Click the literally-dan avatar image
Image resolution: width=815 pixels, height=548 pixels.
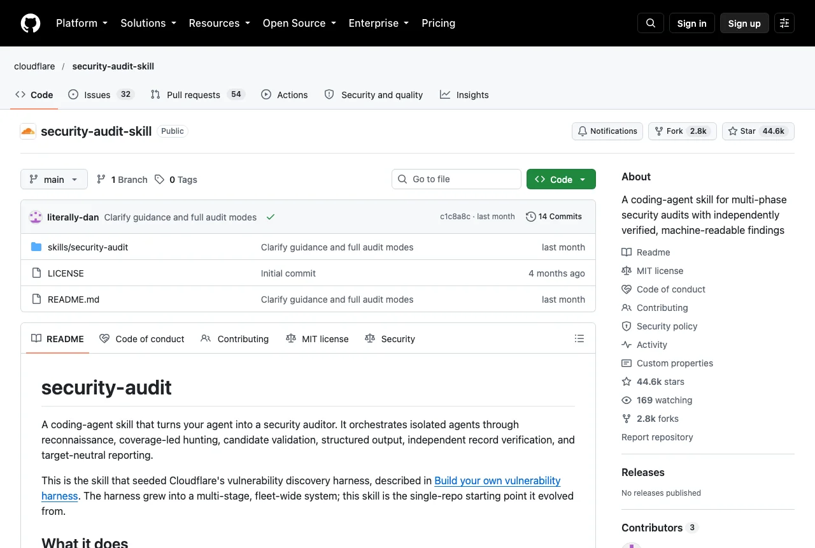(x=36, y=217)
